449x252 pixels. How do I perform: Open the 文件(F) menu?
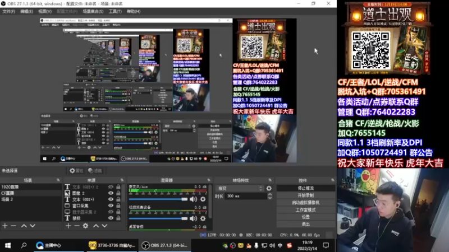pyautogui.click(x=8, y=11)
